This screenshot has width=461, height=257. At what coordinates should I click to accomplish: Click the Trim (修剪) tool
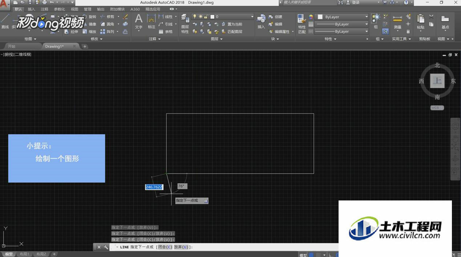point(108,17)
